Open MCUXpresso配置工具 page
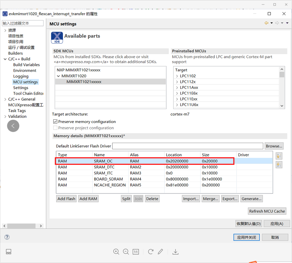 [26, 105]
